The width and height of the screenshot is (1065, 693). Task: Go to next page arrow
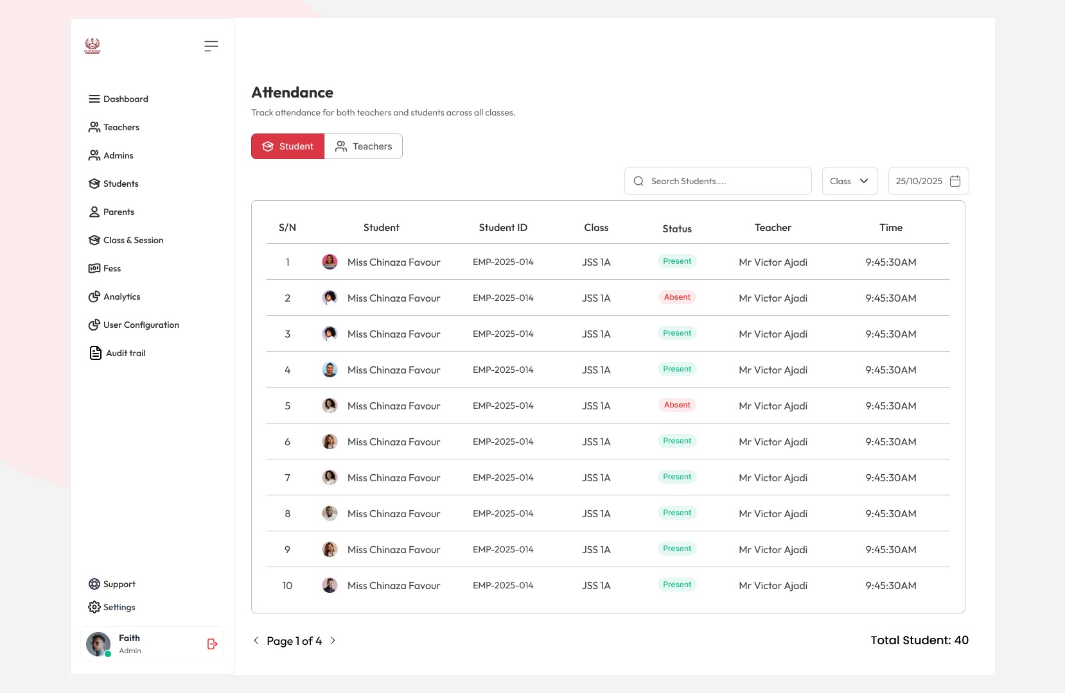point(333,640)
